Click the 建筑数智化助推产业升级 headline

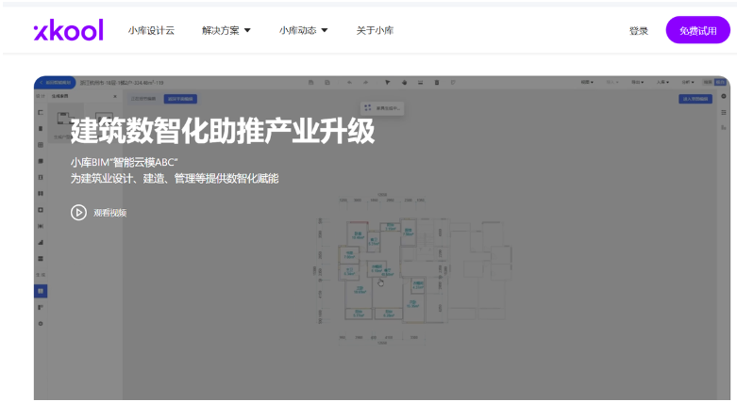223,132
